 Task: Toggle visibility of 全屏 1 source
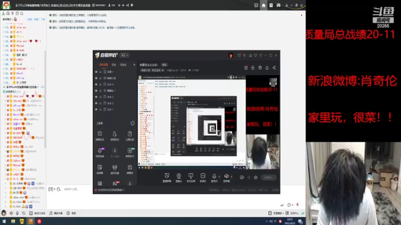(96, 72)
